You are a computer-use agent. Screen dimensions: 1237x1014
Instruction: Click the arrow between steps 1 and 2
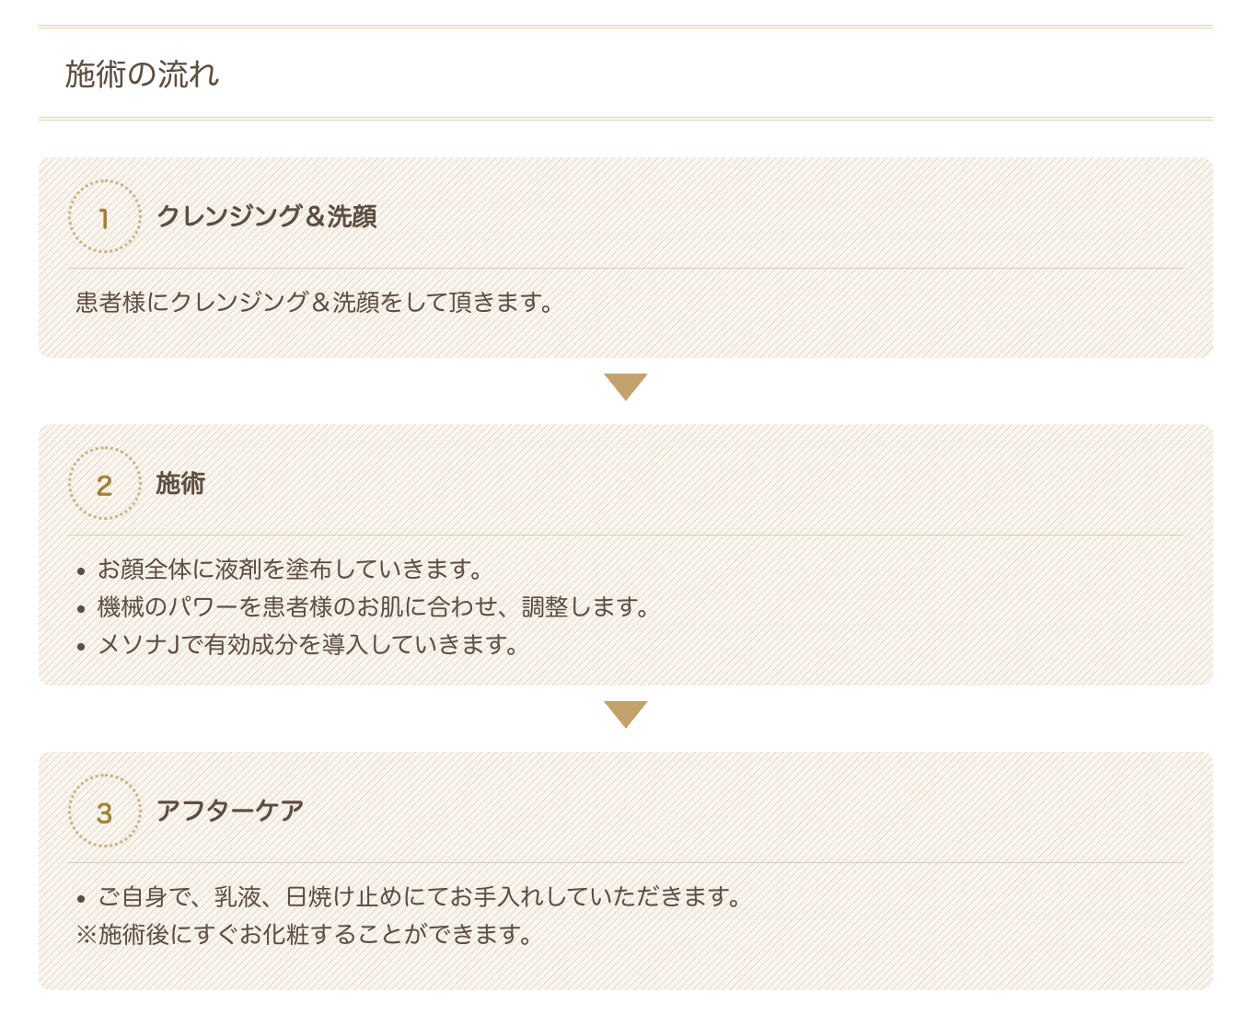[626, 386]
